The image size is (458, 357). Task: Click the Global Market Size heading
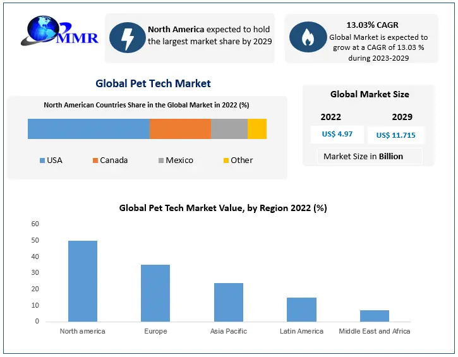pyautogui.click(x=370, y=94)
